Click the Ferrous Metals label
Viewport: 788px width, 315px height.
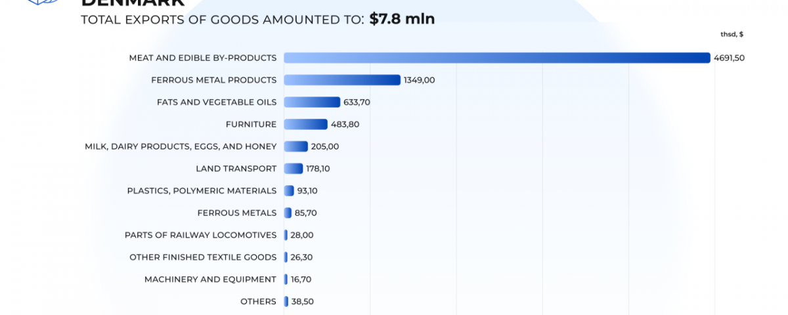tap(236, 213)
